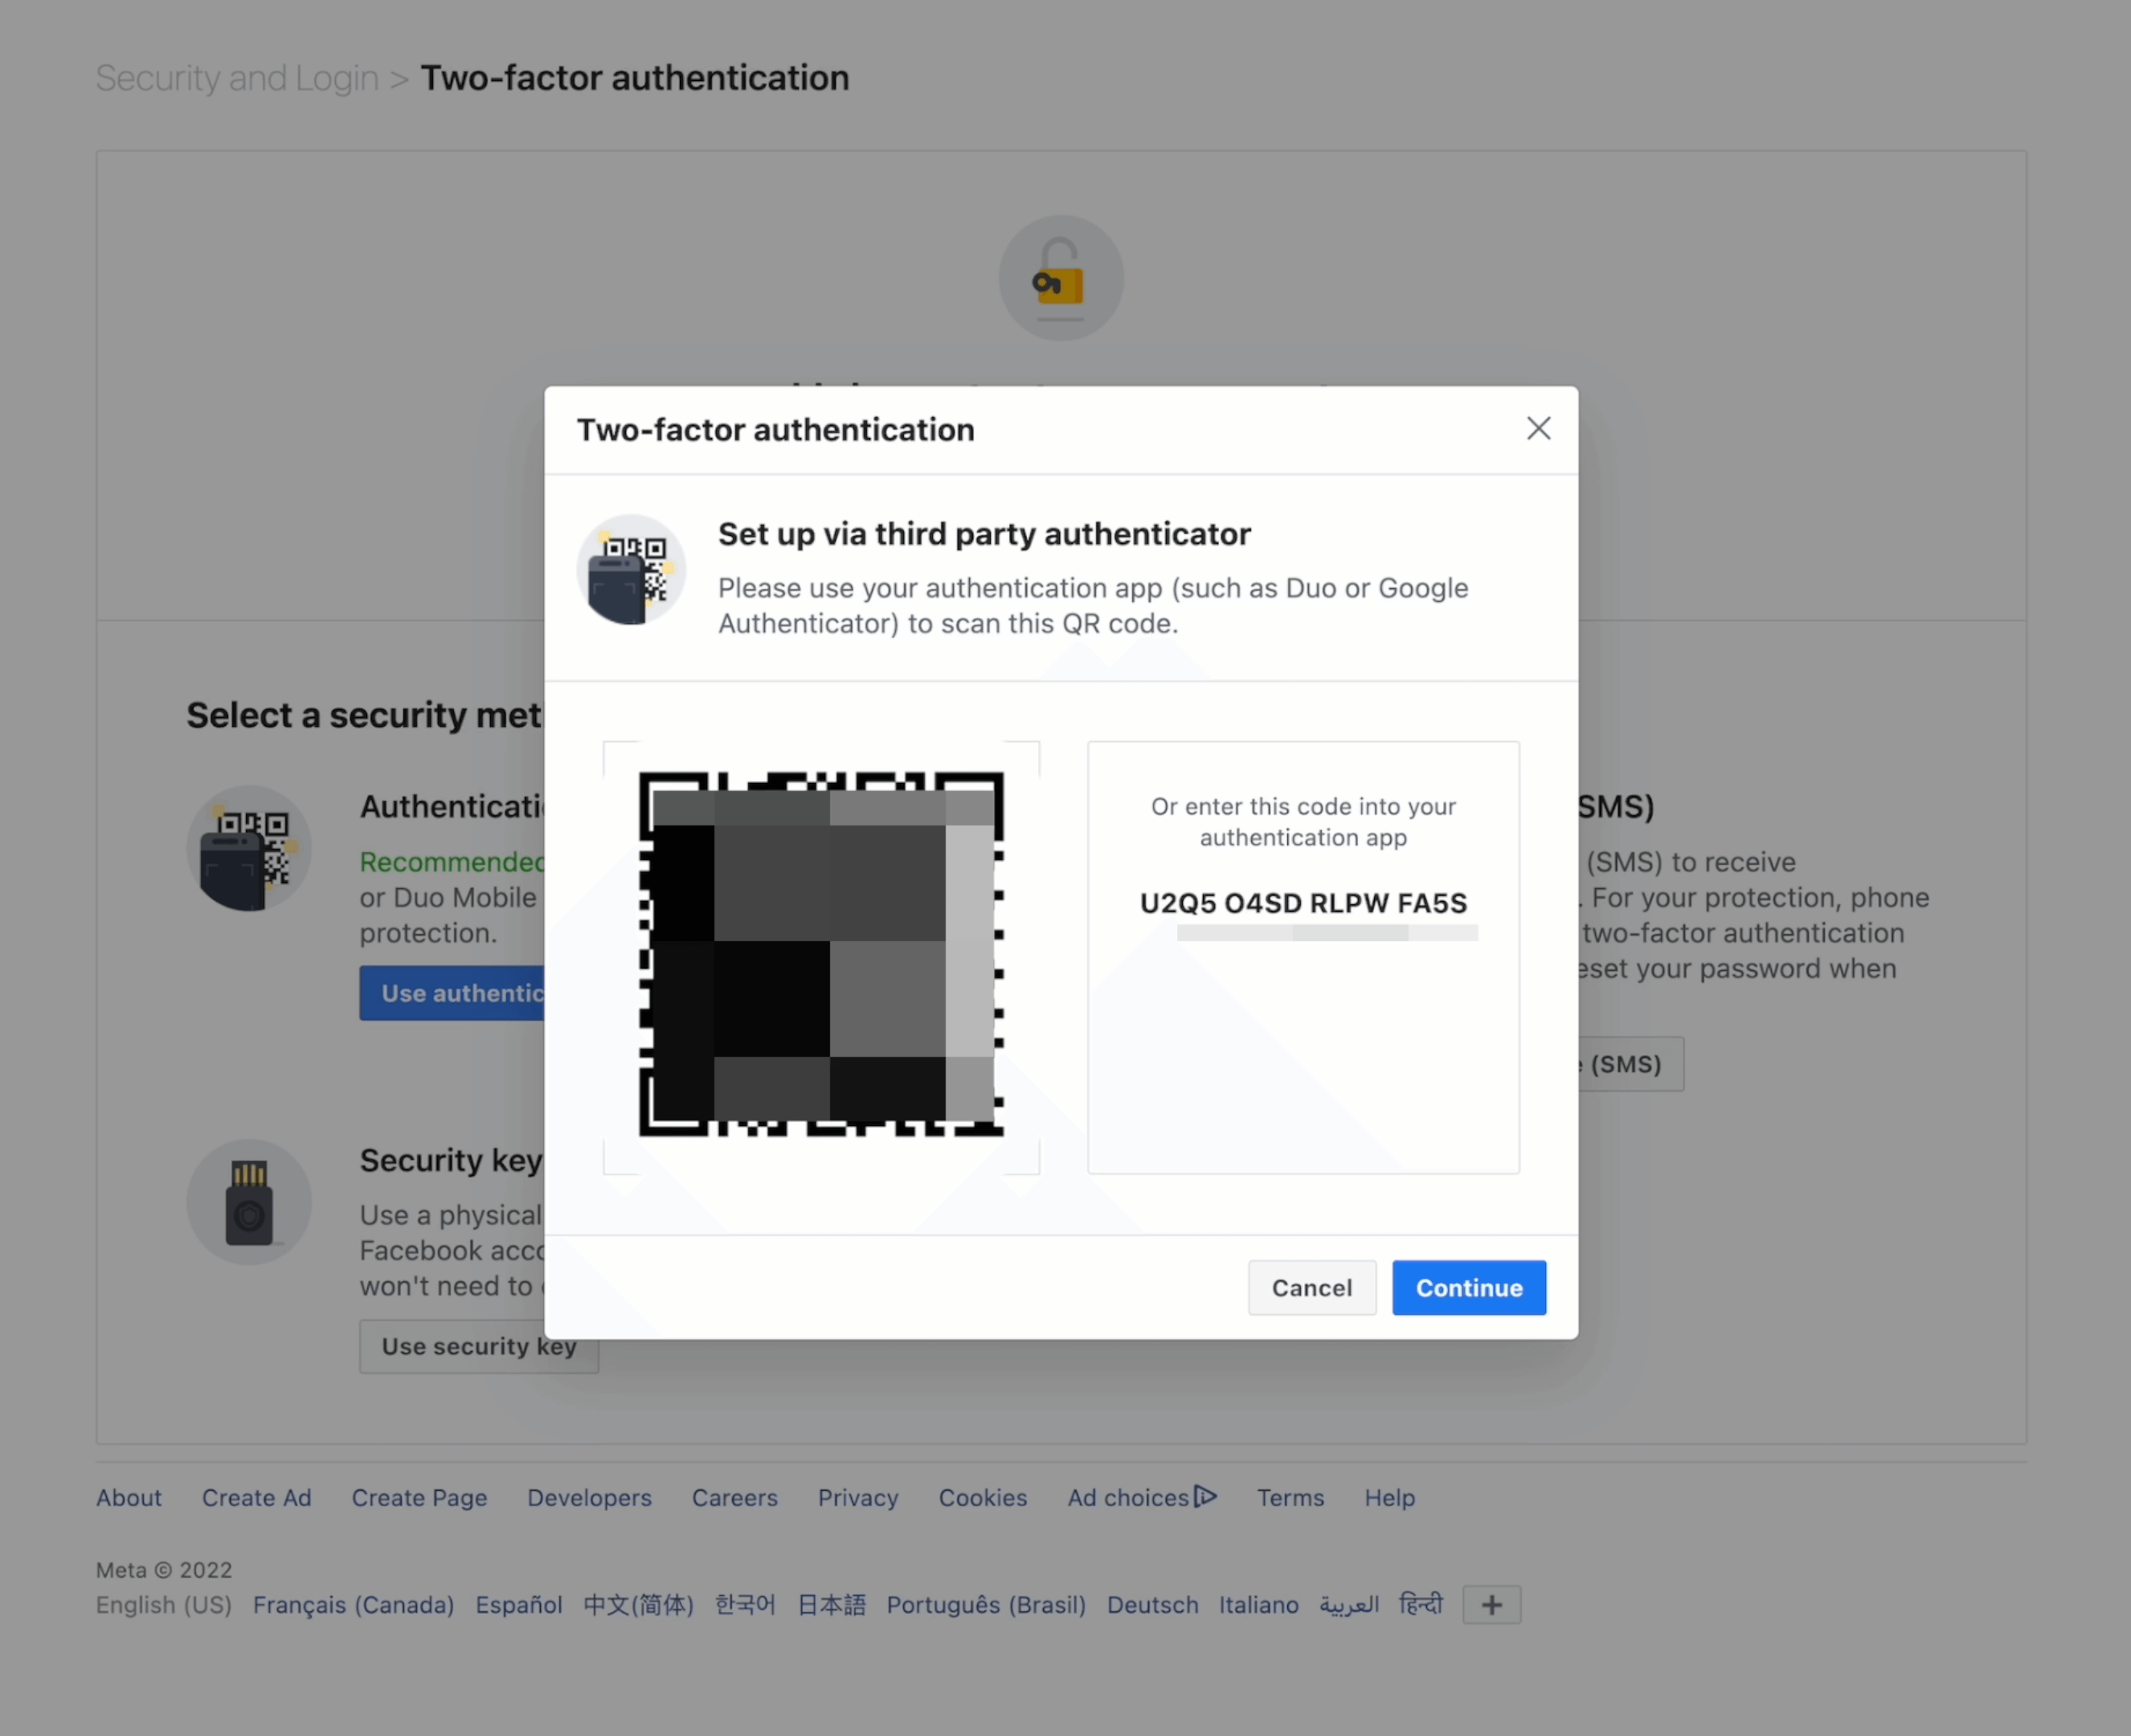Open the Create Page footer link

click(x=419, y=1497)
